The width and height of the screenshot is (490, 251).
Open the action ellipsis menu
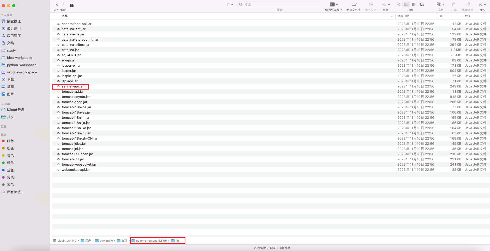click(482, 4)
